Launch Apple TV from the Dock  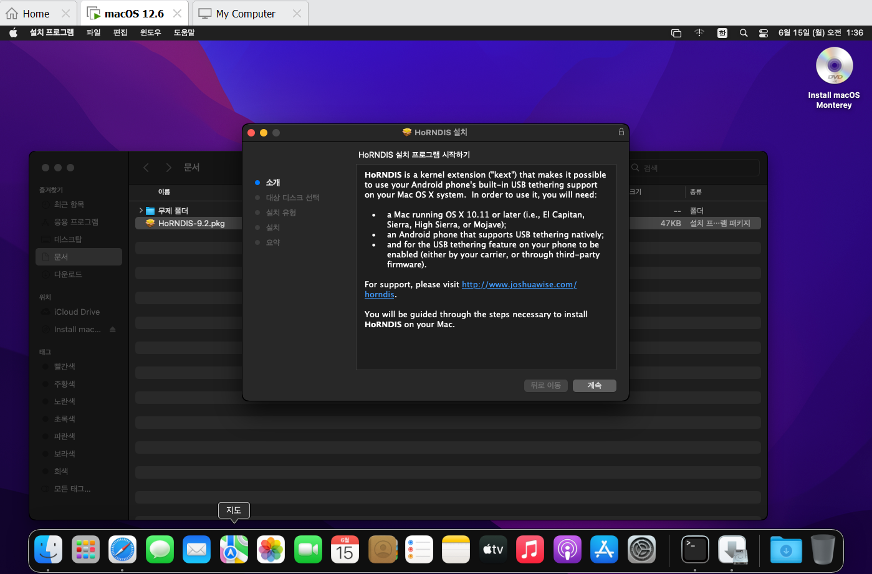click(x=493, y=550)
